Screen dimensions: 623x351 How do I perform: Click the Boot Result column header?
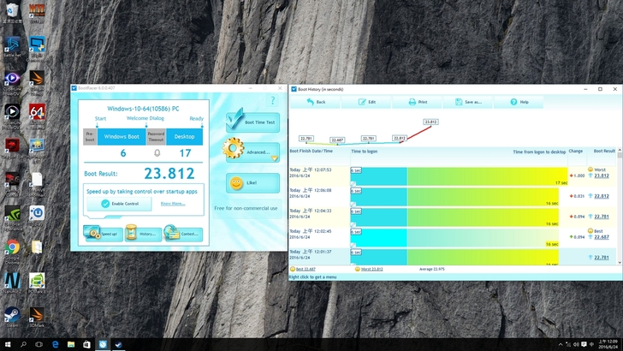604,151
